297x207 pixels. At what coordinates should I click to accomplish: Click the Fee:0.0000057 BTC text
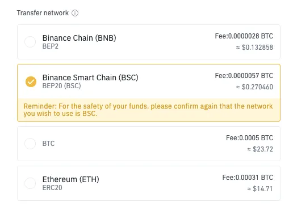(x=244, y=76)
